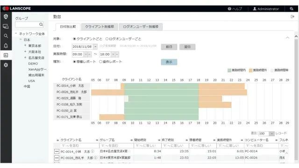Click info icon next to PC-0026_茂礼手 太郎
Image resolution: width=299 pixels, height=168 pixels.
click(x=95, y=158)
